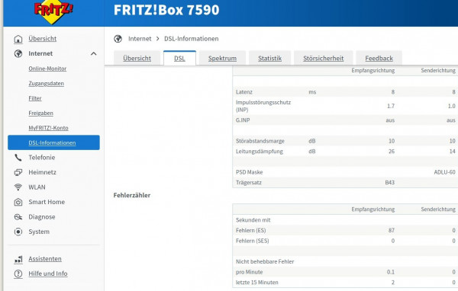Click the Heimnetz monitors icon

point(18,172)
